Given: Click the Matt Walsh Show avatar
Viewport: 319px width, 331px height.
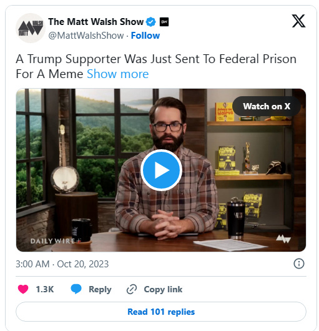Looking at the screenshot, I should coord(31,28).
